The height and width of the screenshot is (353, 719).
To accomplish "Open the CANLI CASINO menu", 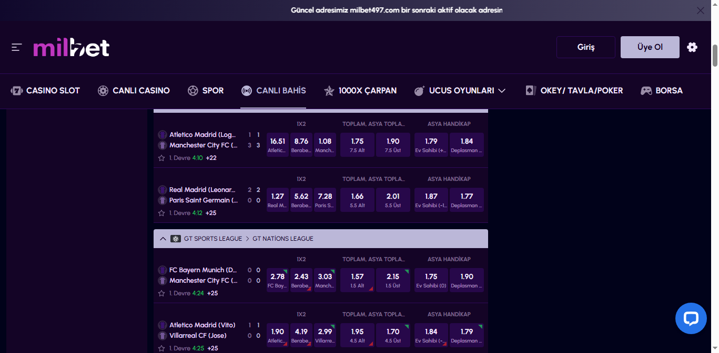I will coord(134,91).
